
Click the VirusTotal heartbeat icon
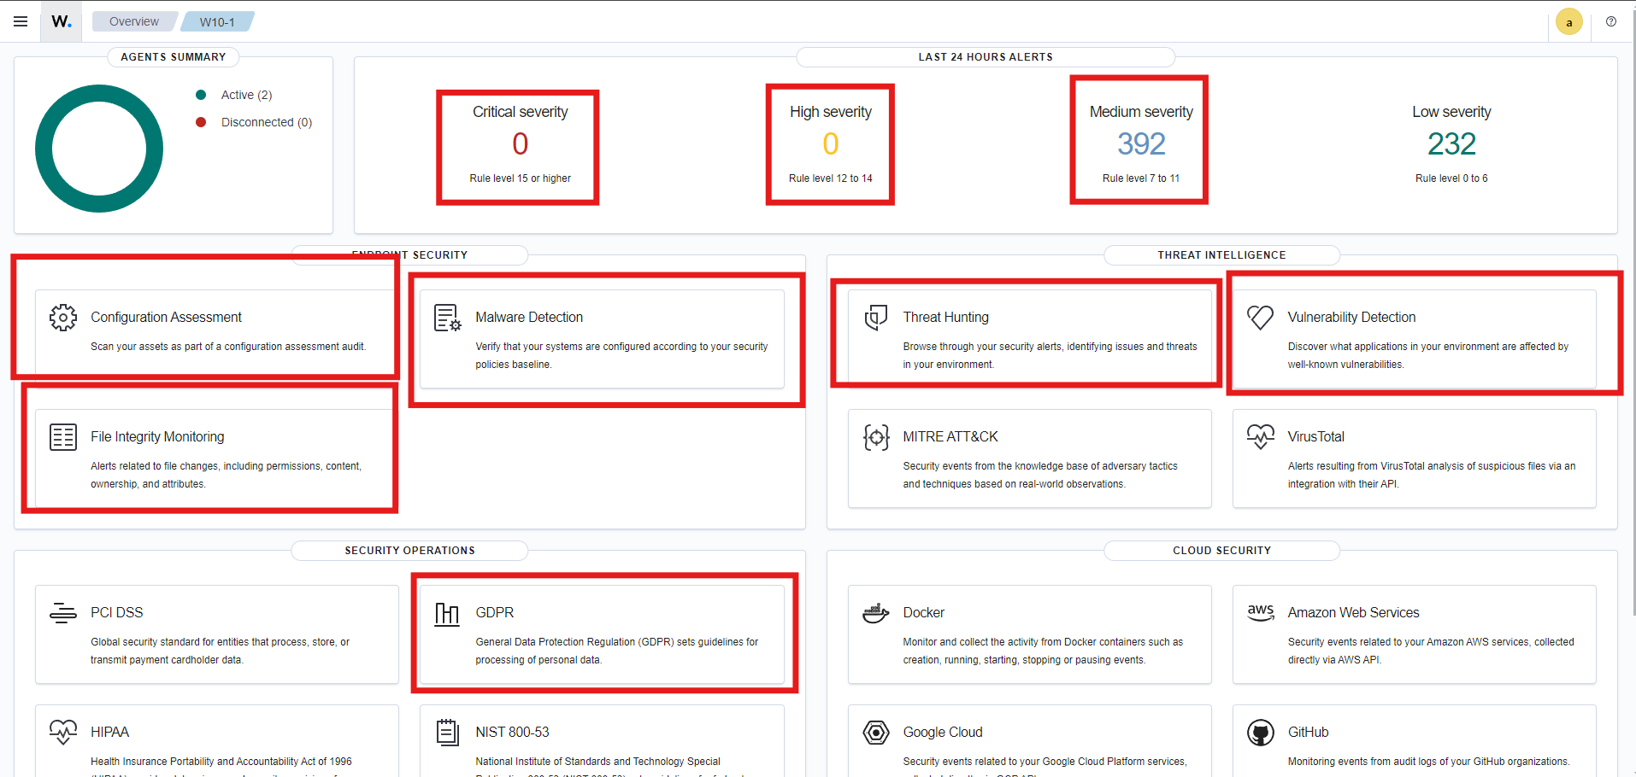1261,437
